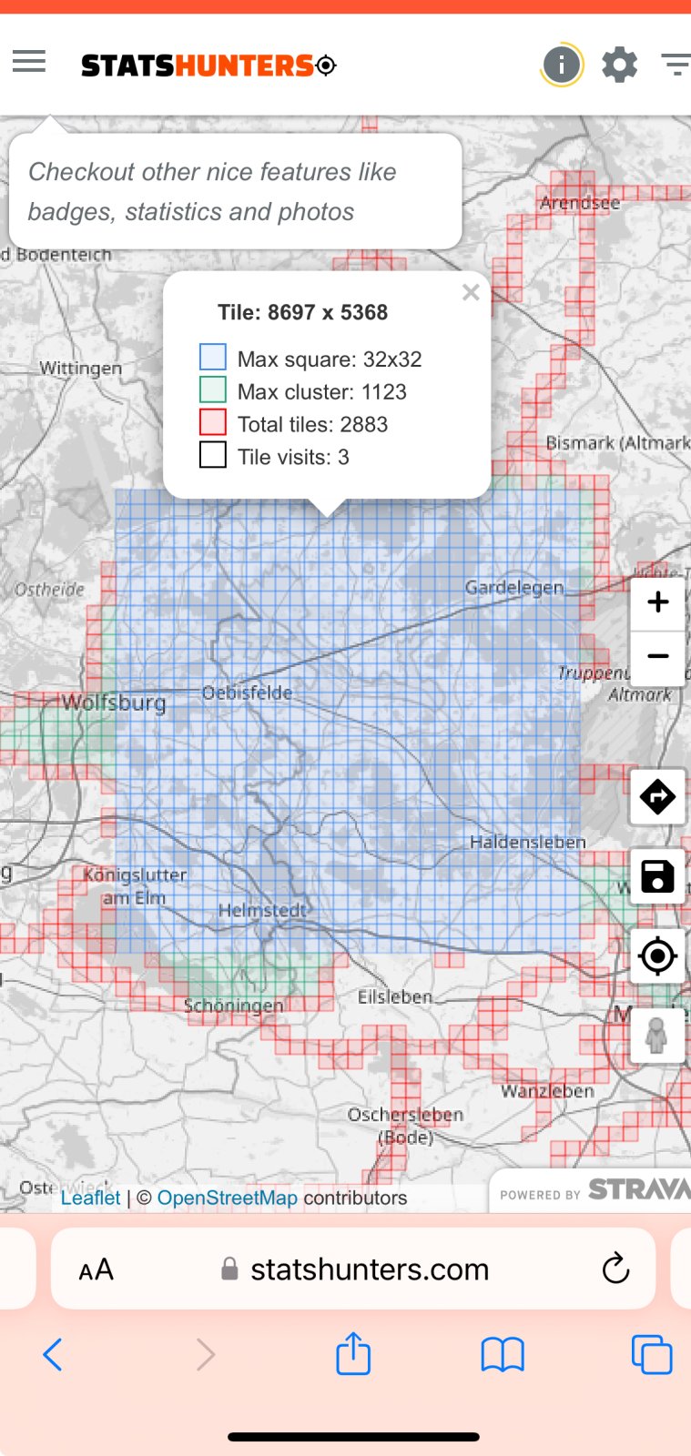Click the Tile visits white swatch

tap(213, 455)
